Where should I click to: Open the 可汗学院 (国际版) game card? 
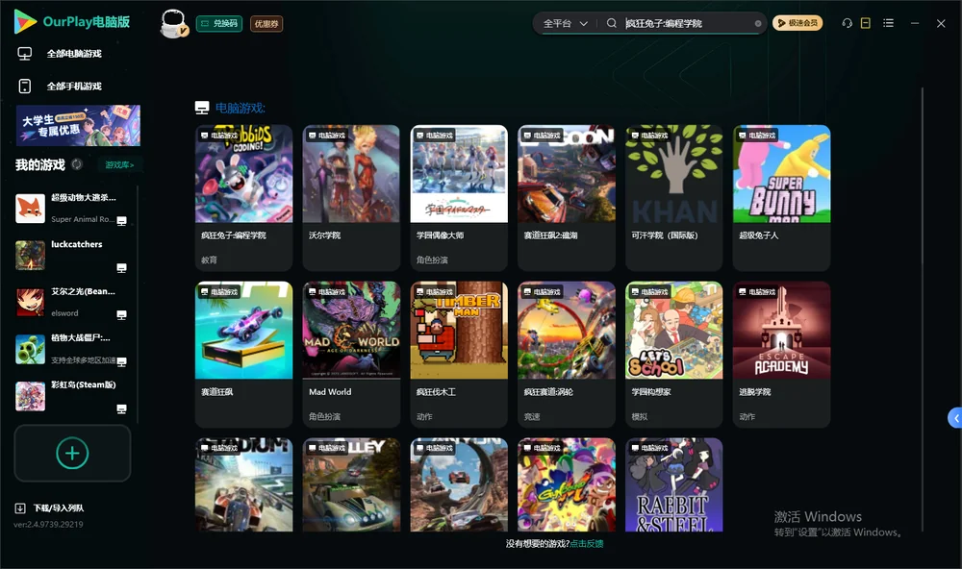673,197
